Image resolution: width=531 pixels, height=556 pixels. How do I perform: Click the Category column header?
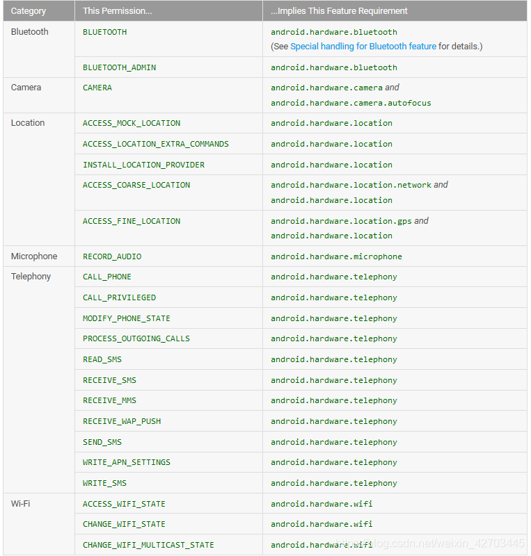click(29, 11)
